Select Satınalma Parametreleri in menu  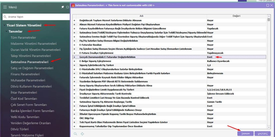(29, 62)
